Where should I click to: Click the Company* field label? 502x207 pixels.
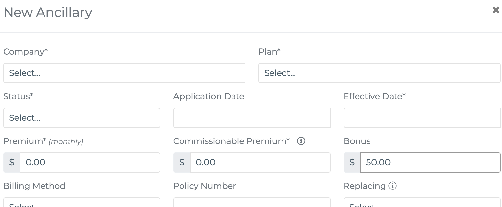coord(26,52)
